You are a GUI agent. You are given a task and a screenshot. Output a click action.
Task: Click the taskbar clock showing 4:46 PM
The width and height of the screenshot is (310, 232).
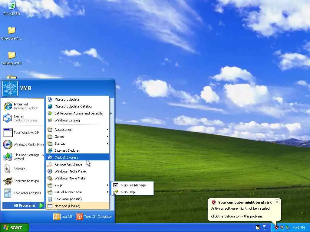pos(299,228)
